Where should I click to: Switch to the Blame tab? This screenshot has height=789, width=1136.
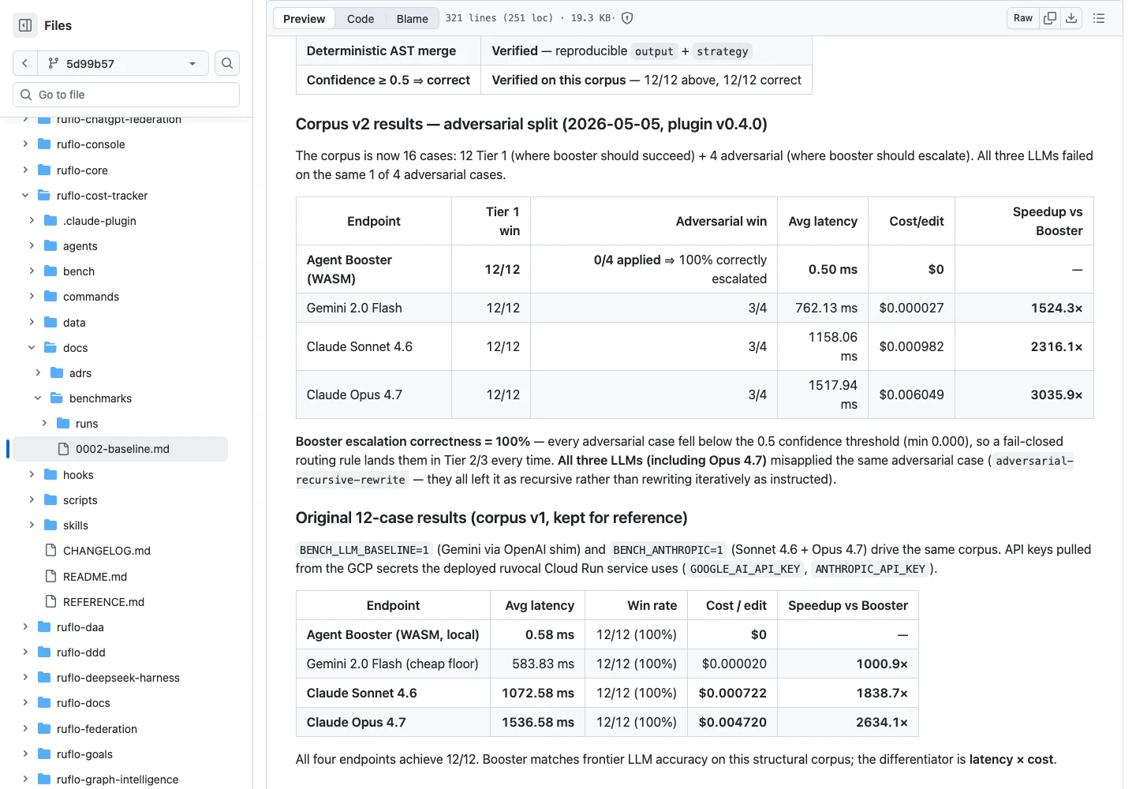[413, 18]
